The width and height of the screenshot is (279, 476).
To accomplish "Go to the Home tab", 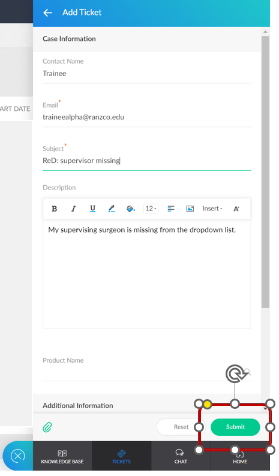I will click(240, 457).
